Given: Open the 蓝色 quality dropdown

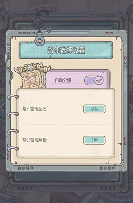Looking at the screenshot, I should click(x=94, y=109).
